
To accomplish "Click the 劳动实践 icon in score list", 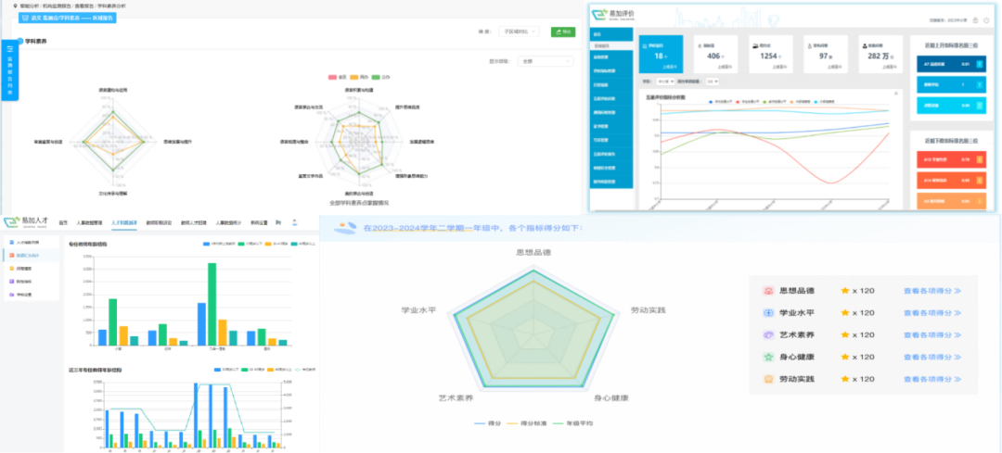I will (x=769, y=379).
